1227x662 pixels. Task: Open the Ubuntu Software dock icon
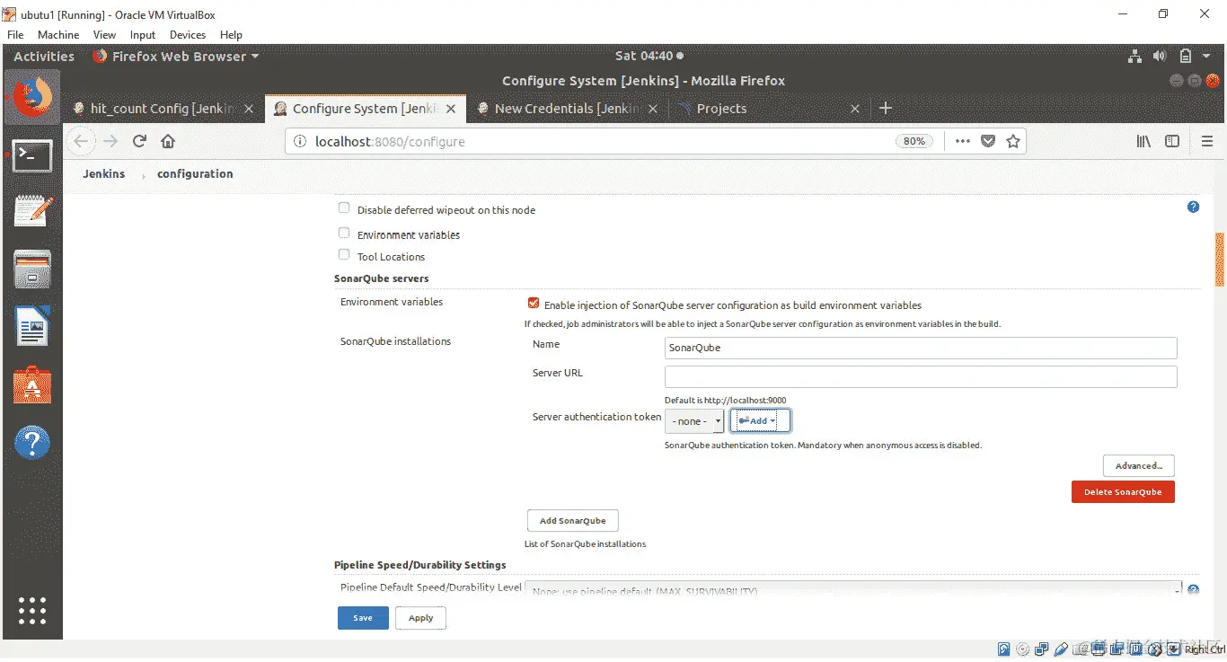32,385
